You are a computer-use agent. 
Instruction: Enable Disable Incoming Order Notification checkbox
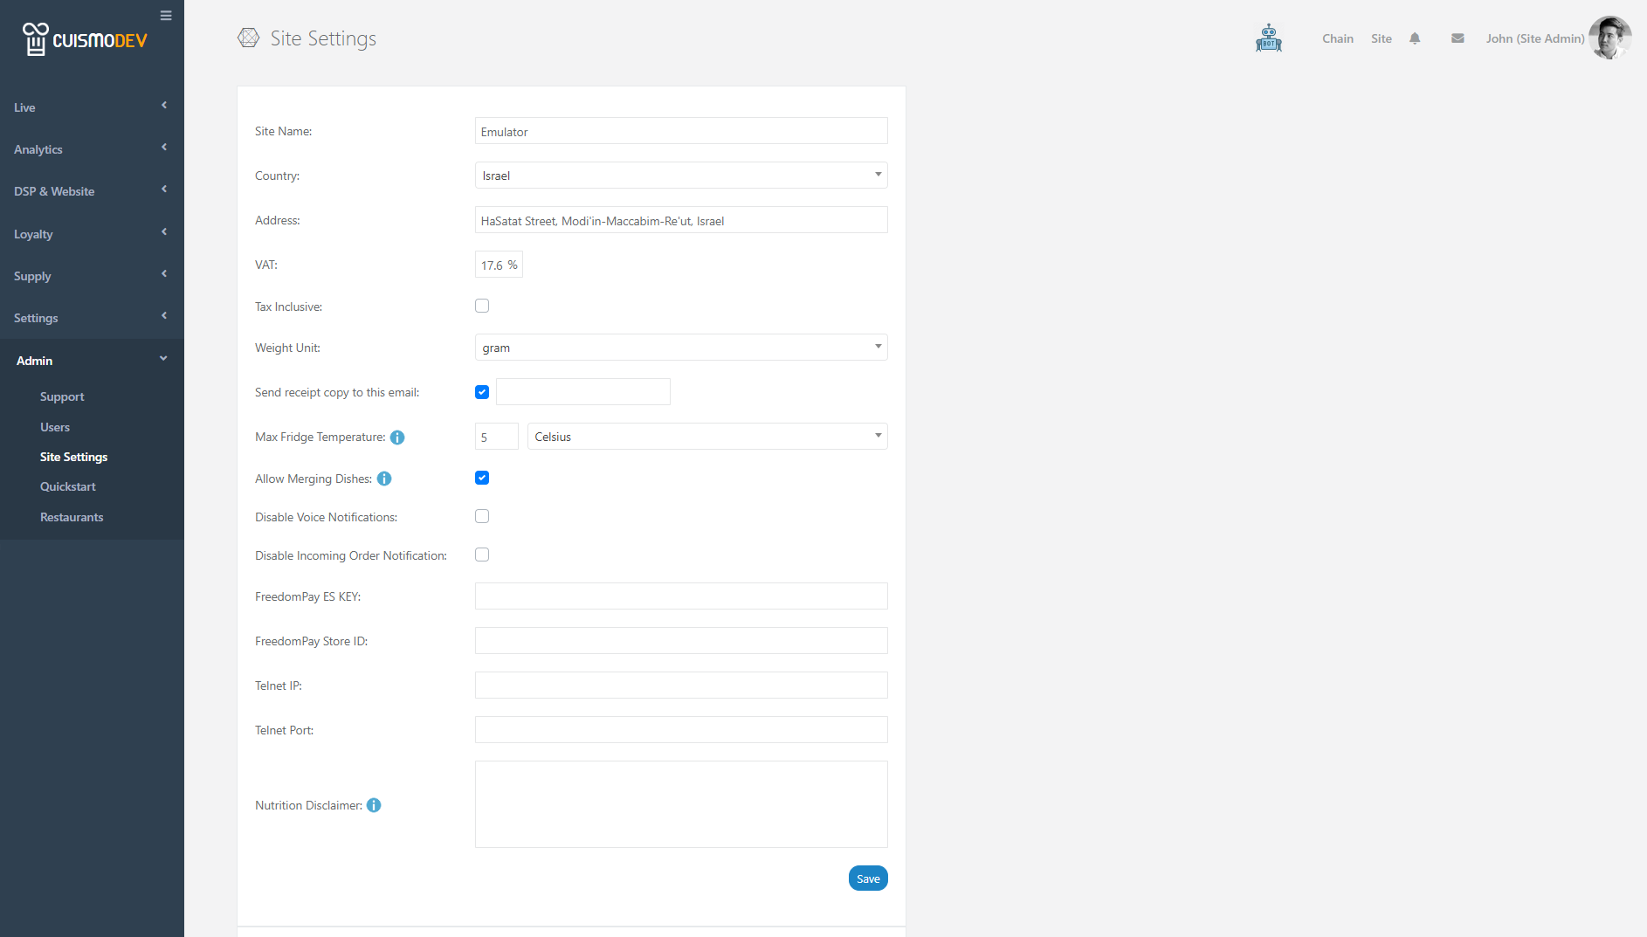click(482, 555)
